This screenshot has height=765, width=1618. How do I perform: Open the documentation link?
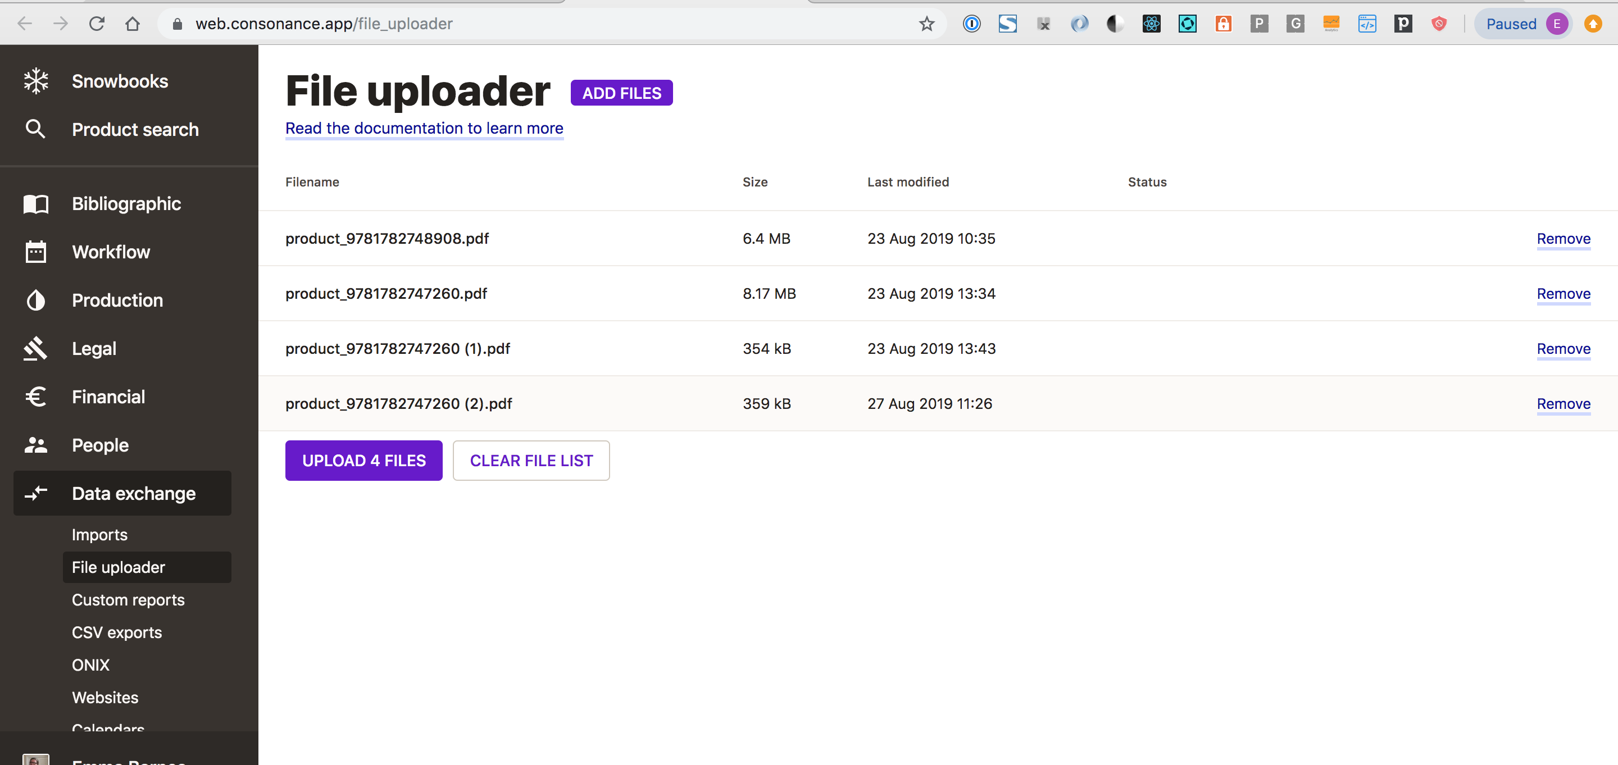click(x=424, y=128)
